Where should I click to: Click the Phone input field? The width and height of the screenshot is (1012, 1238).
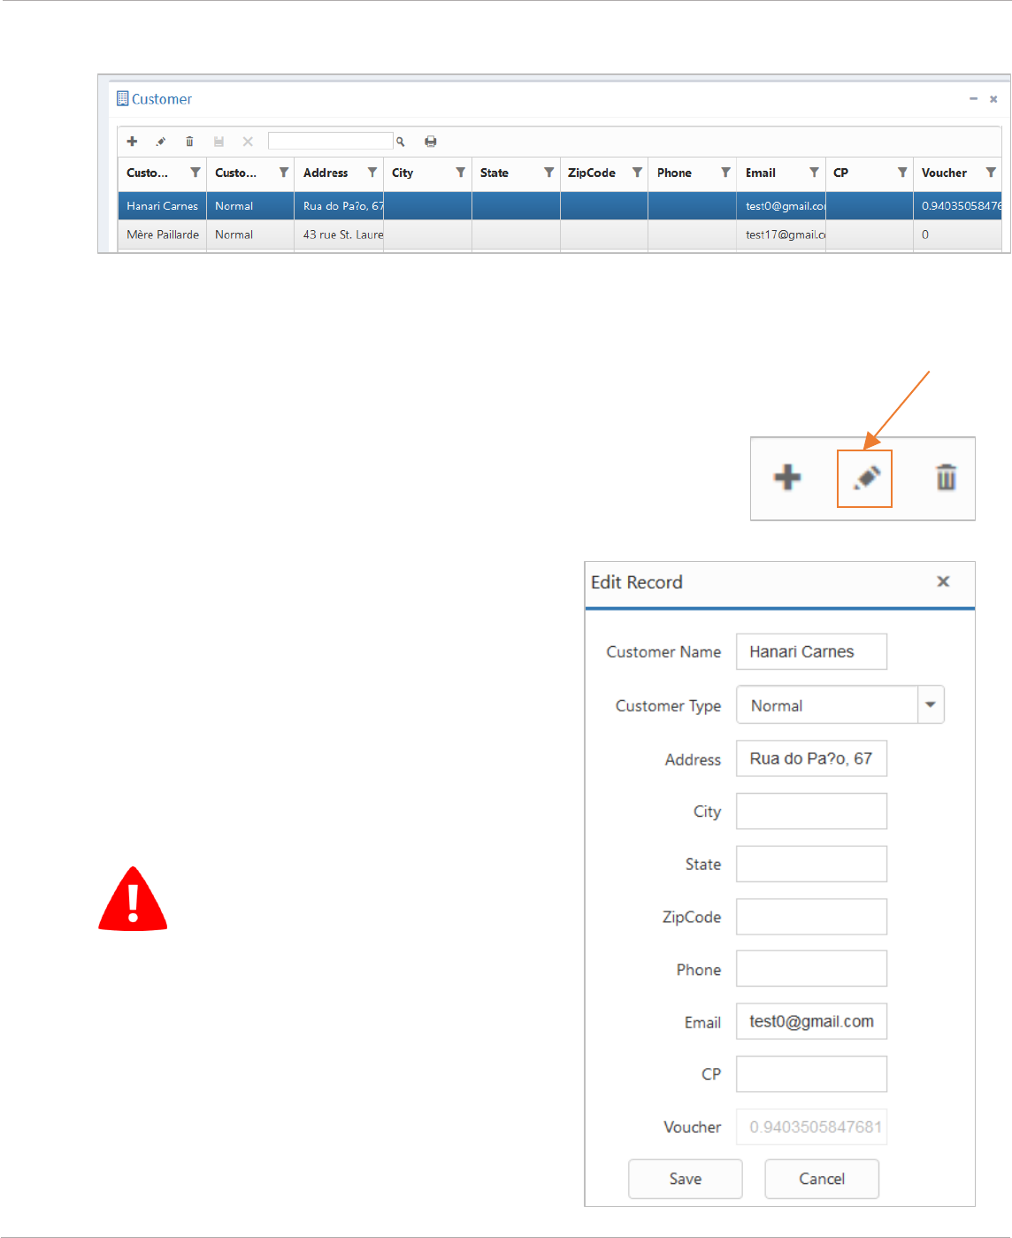tap(811, 969)
